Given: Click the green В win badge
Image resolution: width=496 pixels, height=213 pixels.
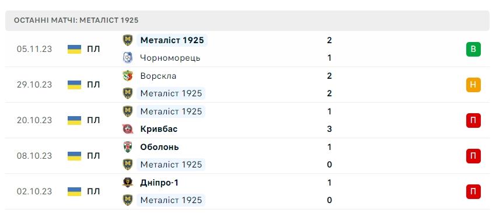Looking at the screenshot, I should click(473, 49).
